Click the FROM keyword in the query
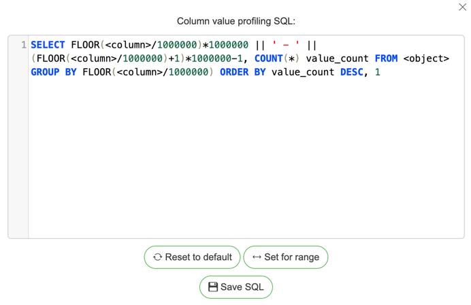The height and width of the screenshot is (305, 471). click(386, 59)
